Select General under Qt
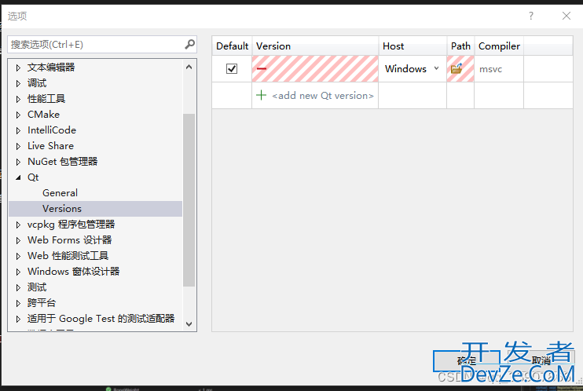This screenshot has height=391, width=583. [x=60, y=193]
